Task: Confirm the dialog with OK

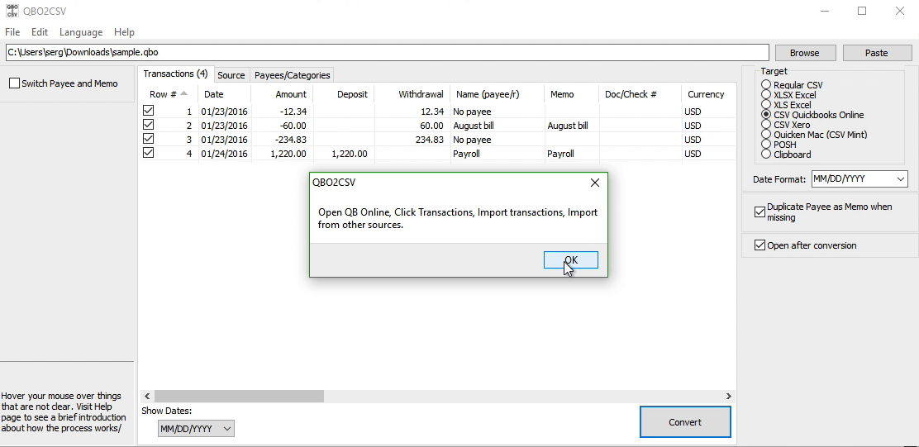Action: click(571, 260)
